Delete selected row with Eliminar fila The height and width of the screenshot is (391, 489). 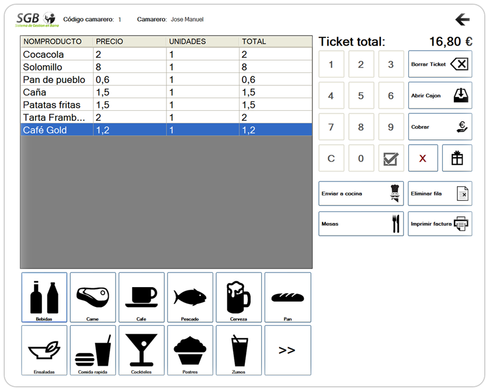pyautogui.click(x=440, y=194)
